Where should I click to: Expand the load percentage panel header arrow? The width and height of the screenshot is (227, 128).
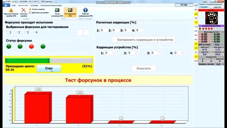pos(223,57)
